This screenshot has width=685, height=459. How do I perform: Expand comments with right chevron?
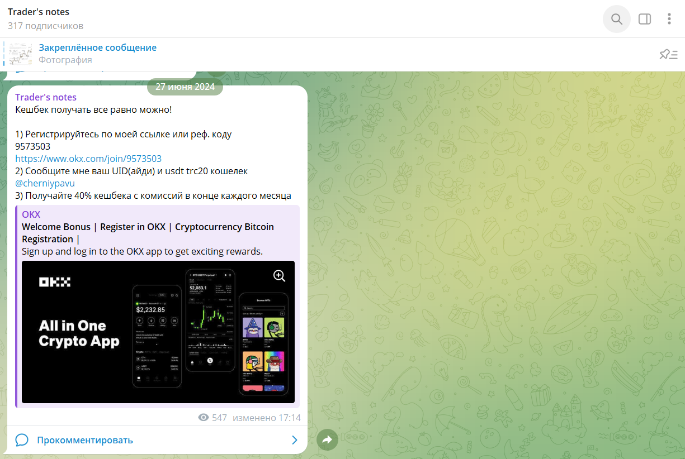point(295,440)
